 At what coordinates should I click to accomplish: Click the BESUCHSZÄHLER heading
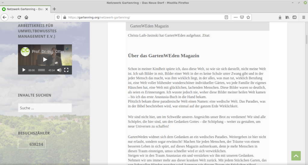pyautogui.click(x=34, y=133)
